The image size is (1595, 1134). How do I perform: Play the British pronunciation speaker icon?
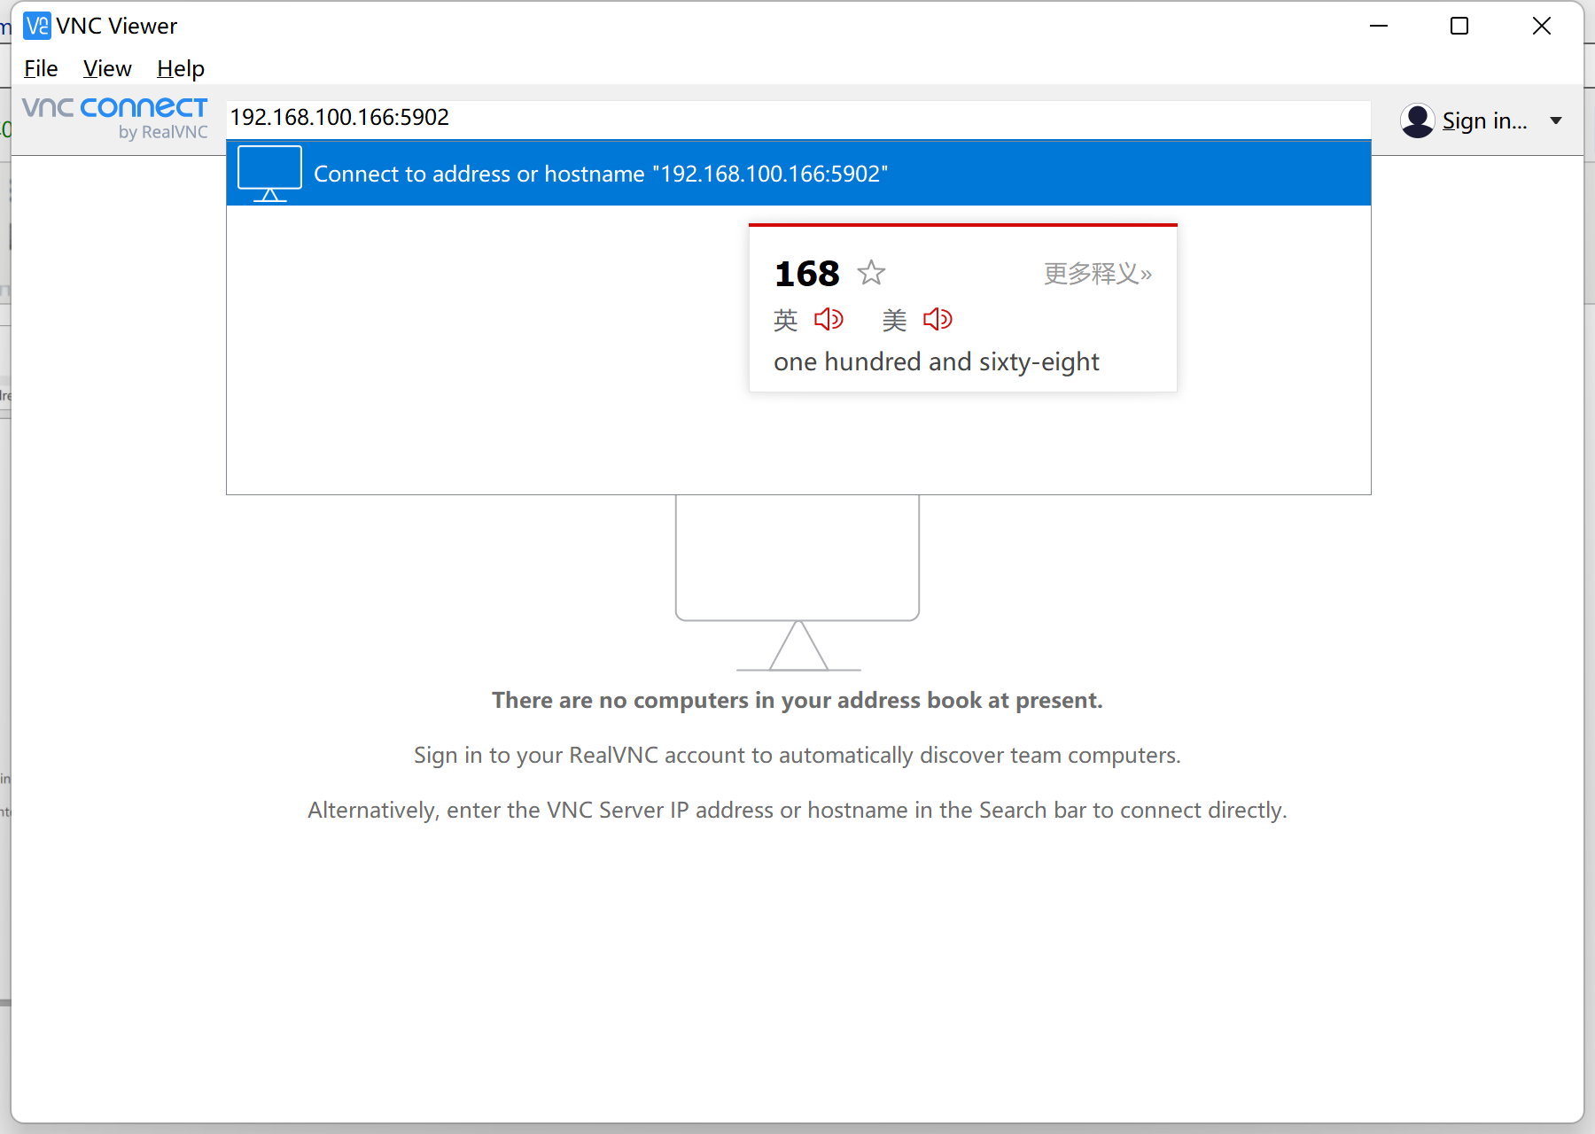829,319
